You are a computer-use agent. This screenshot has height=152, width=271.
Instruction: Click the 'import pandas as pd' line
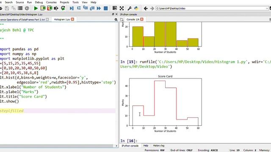[x=19, y=49]
